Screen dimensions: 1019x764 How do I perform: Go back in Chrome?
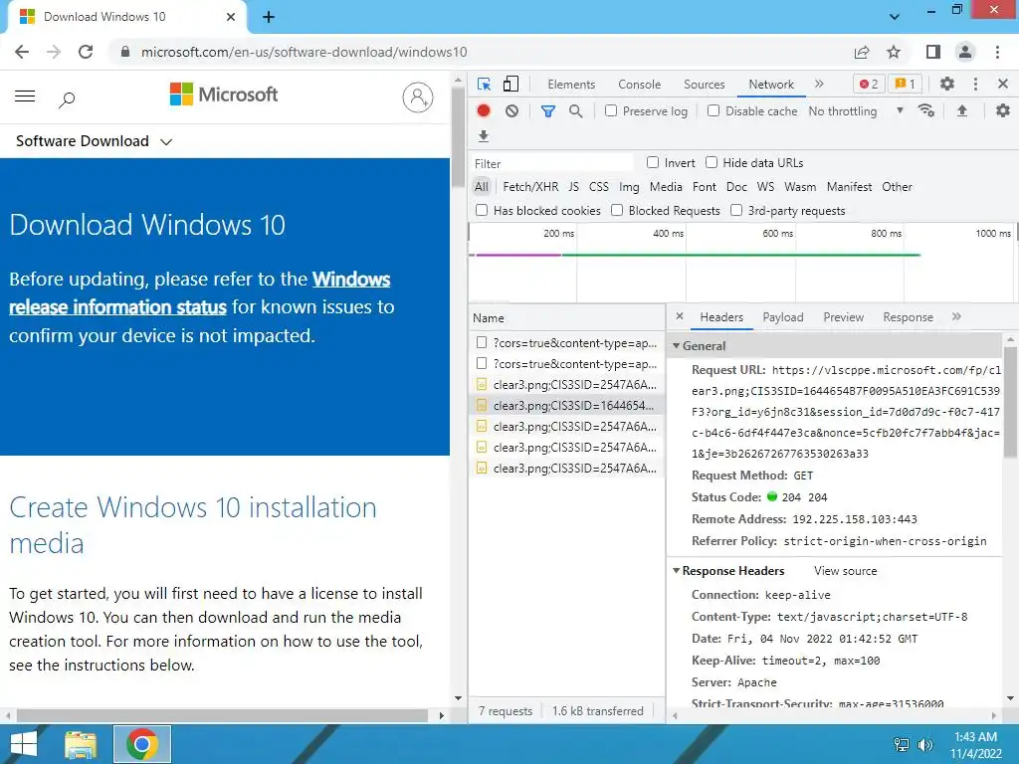tap(22, 52)
